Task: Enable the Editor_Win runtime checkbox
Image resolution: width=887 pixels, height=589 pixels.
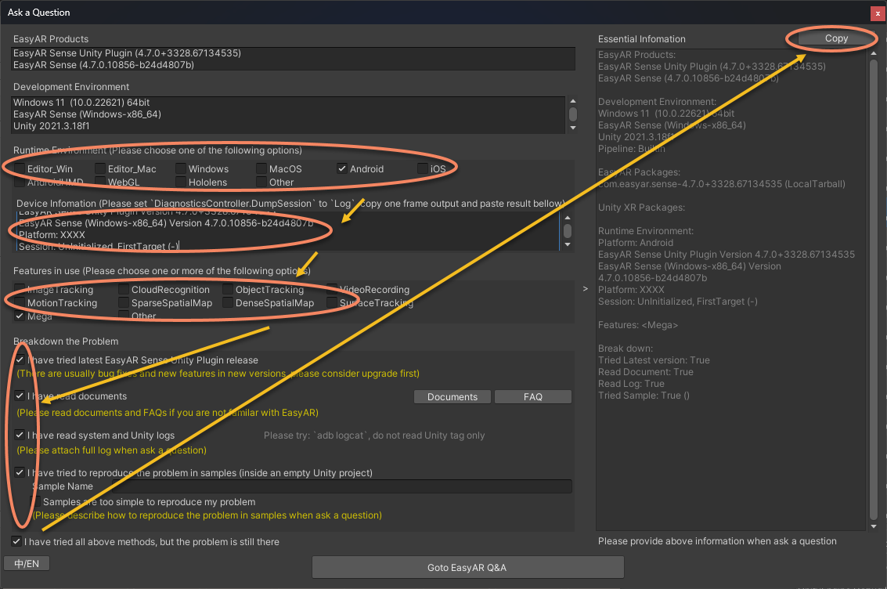Action: click(x=20, y=169)
